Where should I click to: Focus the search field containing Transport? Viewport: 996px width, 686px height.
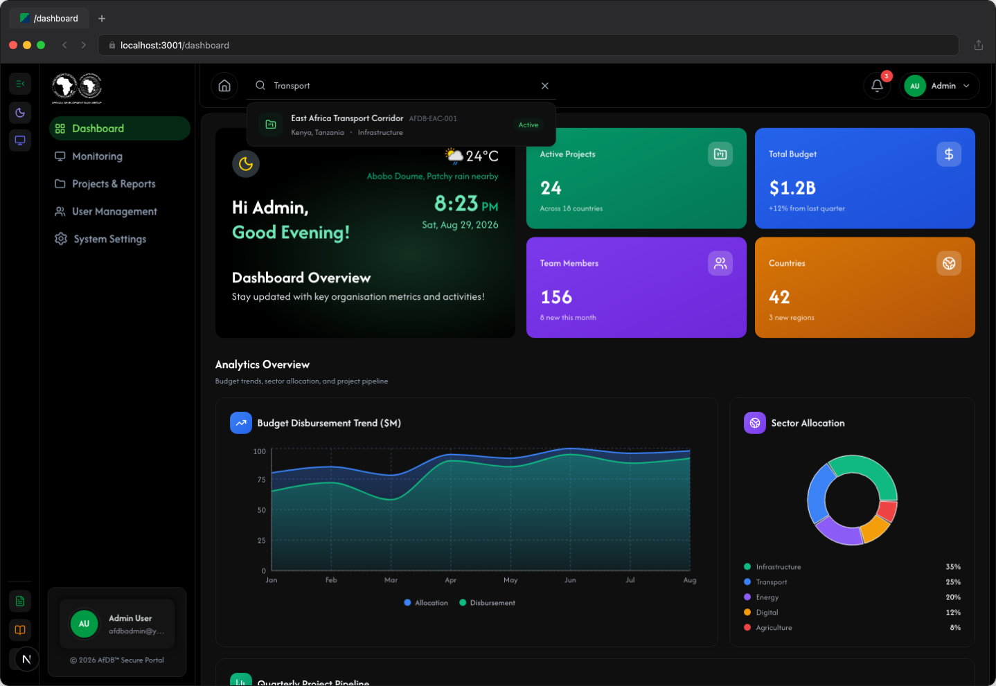[402, 86]
